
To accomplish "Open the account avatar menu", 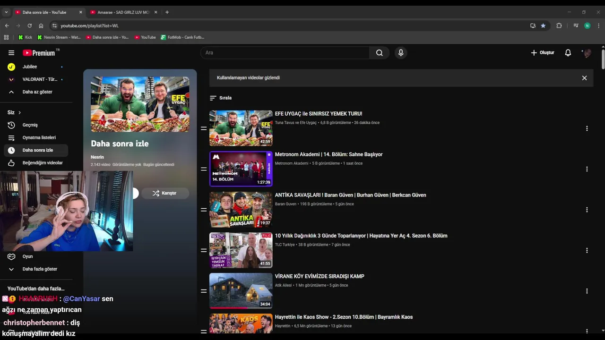I will click(587, 53).
